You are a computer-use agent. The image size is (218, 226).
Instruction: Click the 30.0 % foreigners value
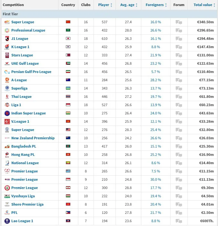156,179
